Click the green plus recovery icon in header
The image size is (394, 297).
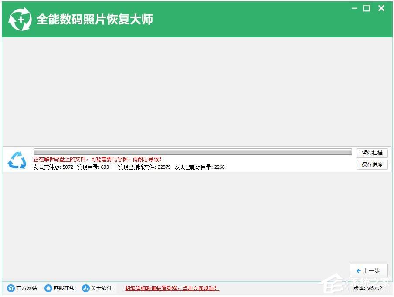pyautogui.click(x=20, y=19)
